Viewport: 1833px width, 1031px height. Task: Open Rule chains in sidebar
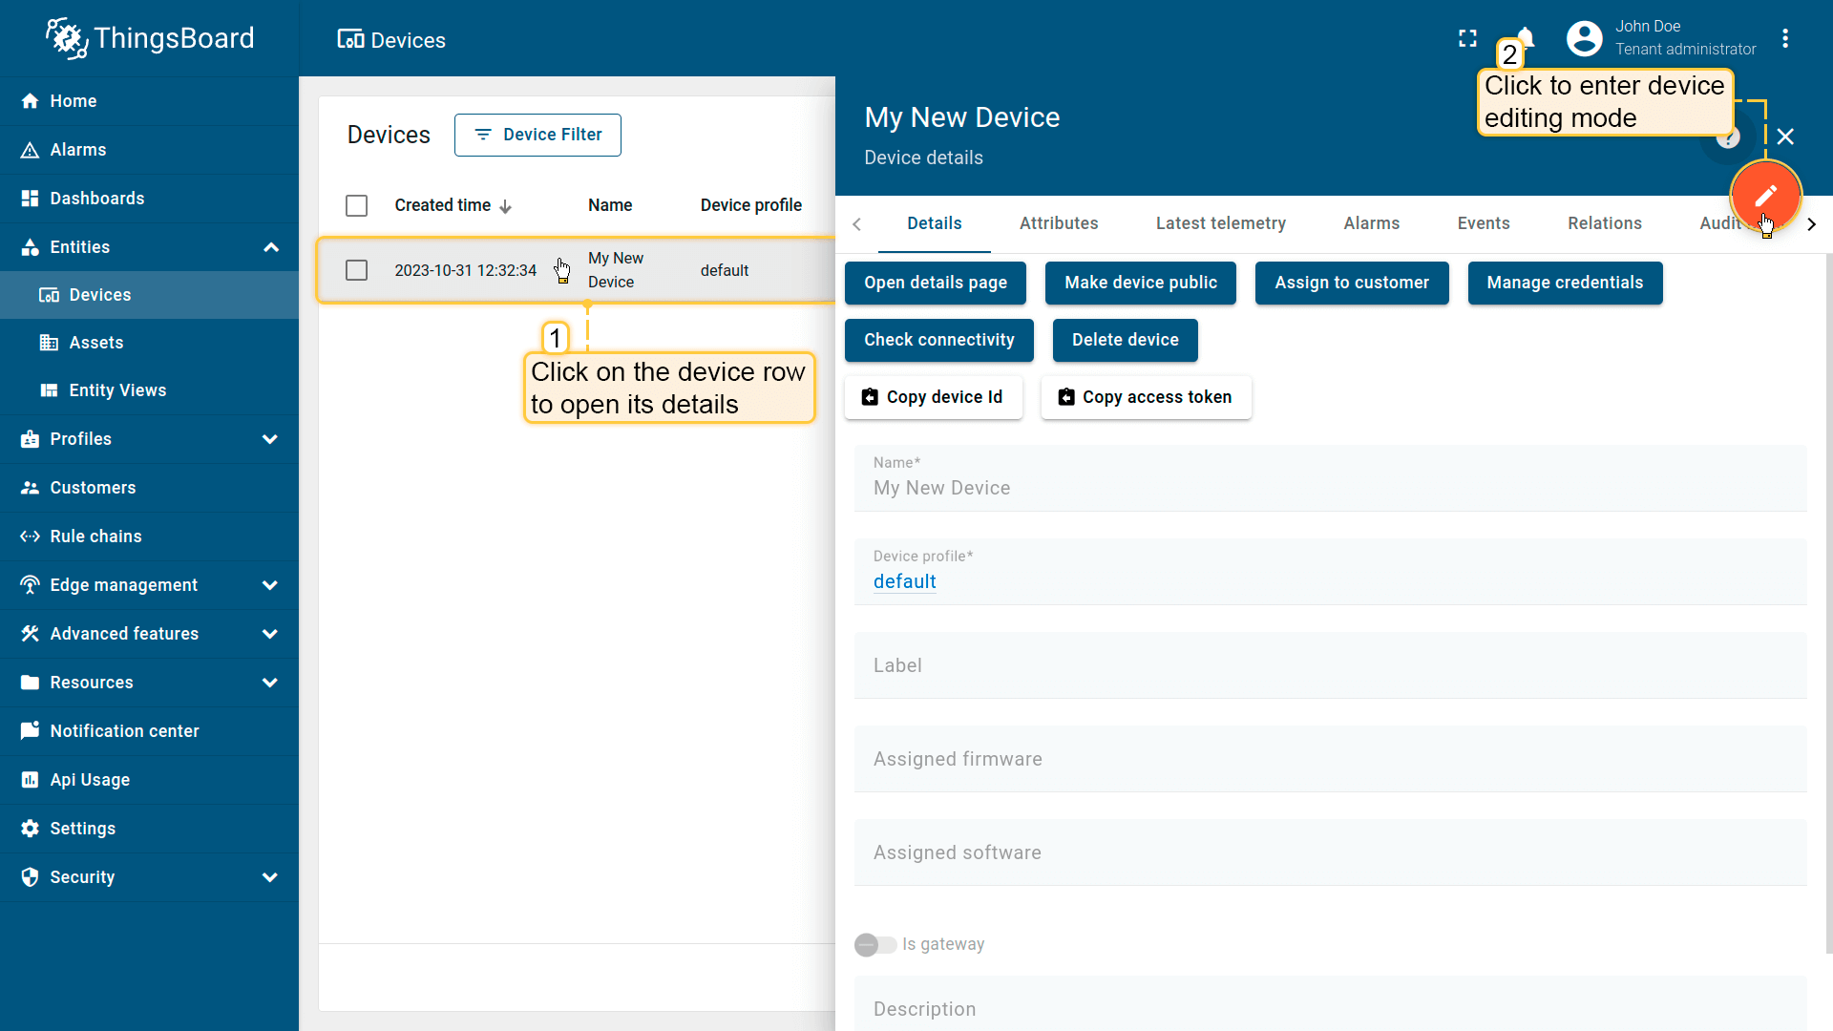[95, 537]
